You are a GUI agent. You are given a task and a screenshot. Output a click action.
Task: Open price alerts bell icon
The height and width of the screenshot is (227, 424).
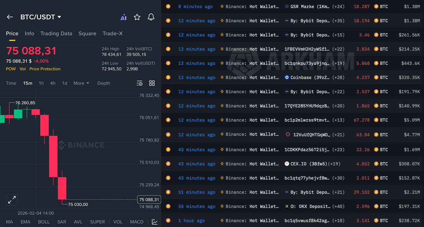click(151, 17)
